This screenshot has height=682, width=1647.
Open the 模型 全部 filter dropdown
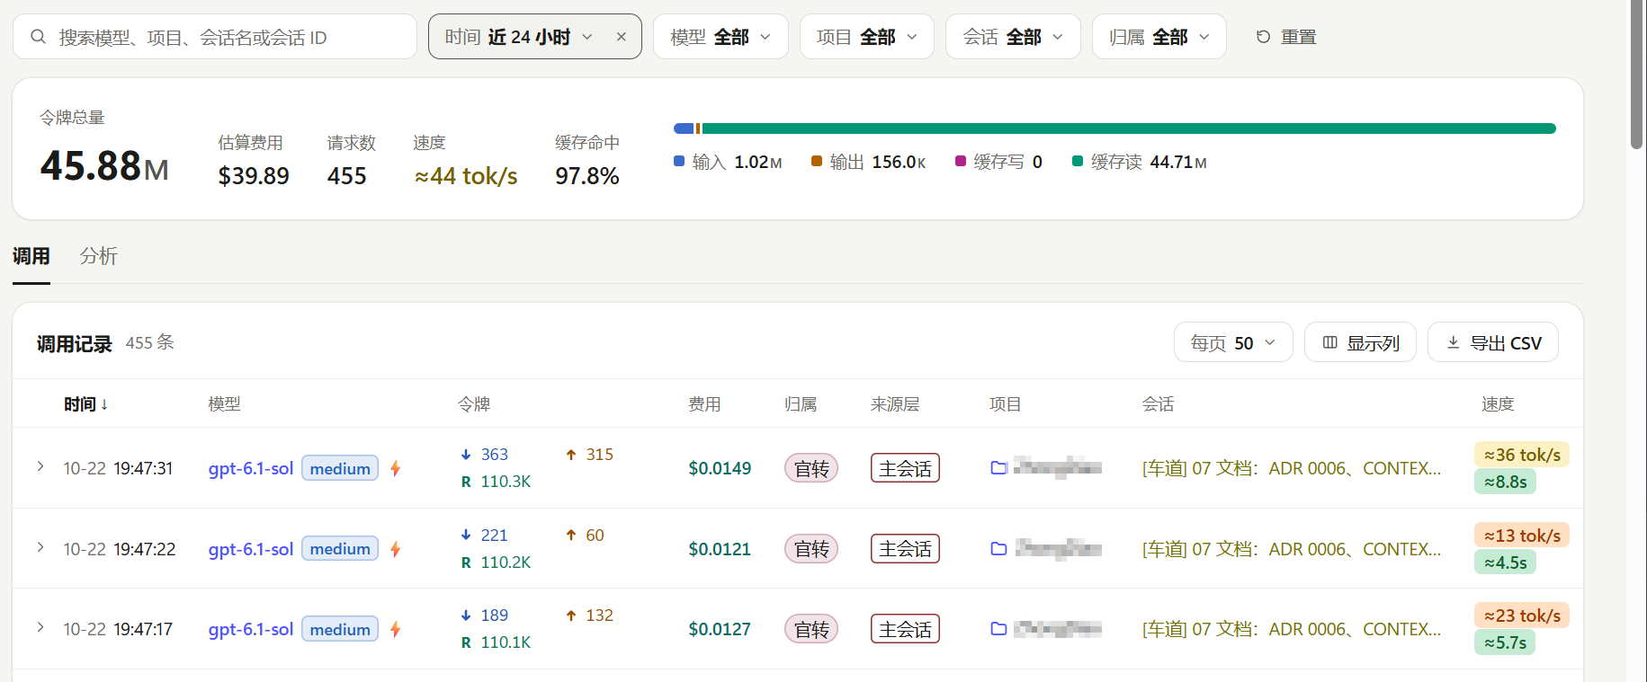[721, 37]
